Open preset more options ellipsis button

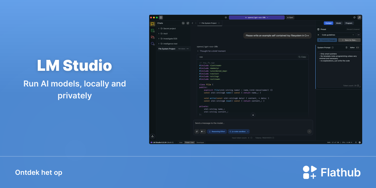[x=358, y=35]
